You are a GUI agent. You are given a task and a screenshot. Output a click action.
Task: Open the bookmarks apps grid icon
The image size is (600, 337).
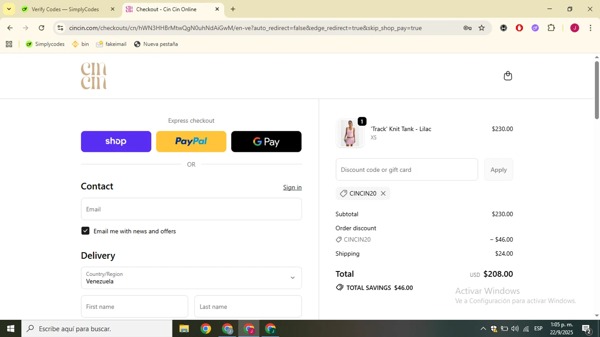(9, 44)
